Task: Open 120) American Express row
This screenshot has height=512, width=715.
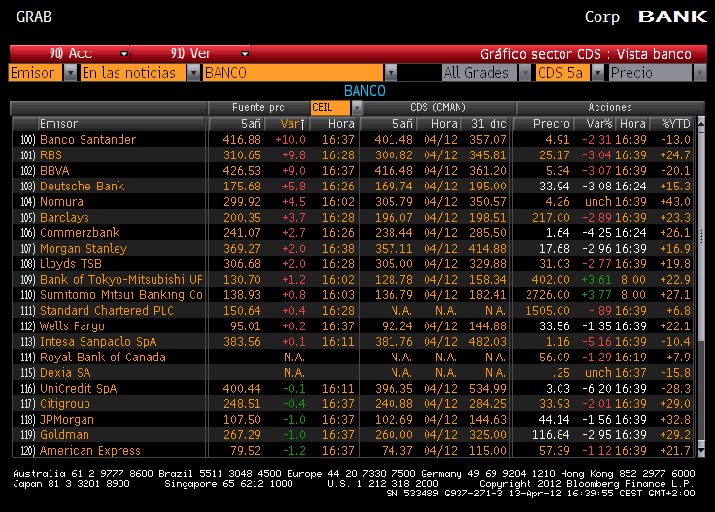Action: tap(352, 451)
